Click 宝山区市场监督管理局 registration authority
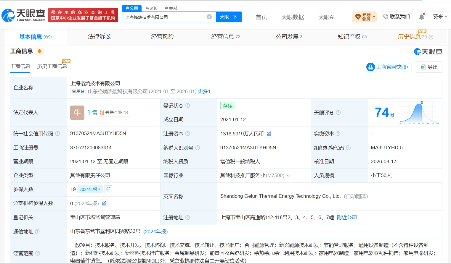This screenshot has width=451, height=264. (95, 218)
